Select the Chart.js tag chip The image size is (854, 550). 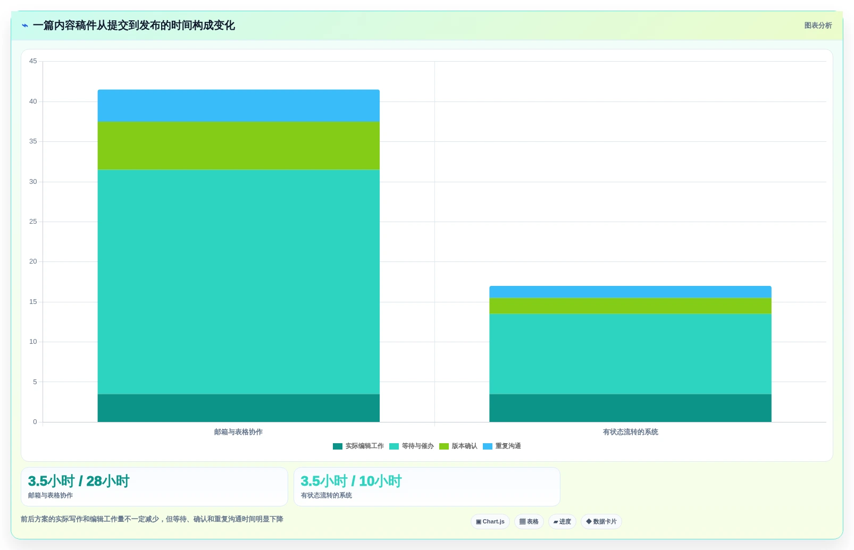(x=490, y=522)
